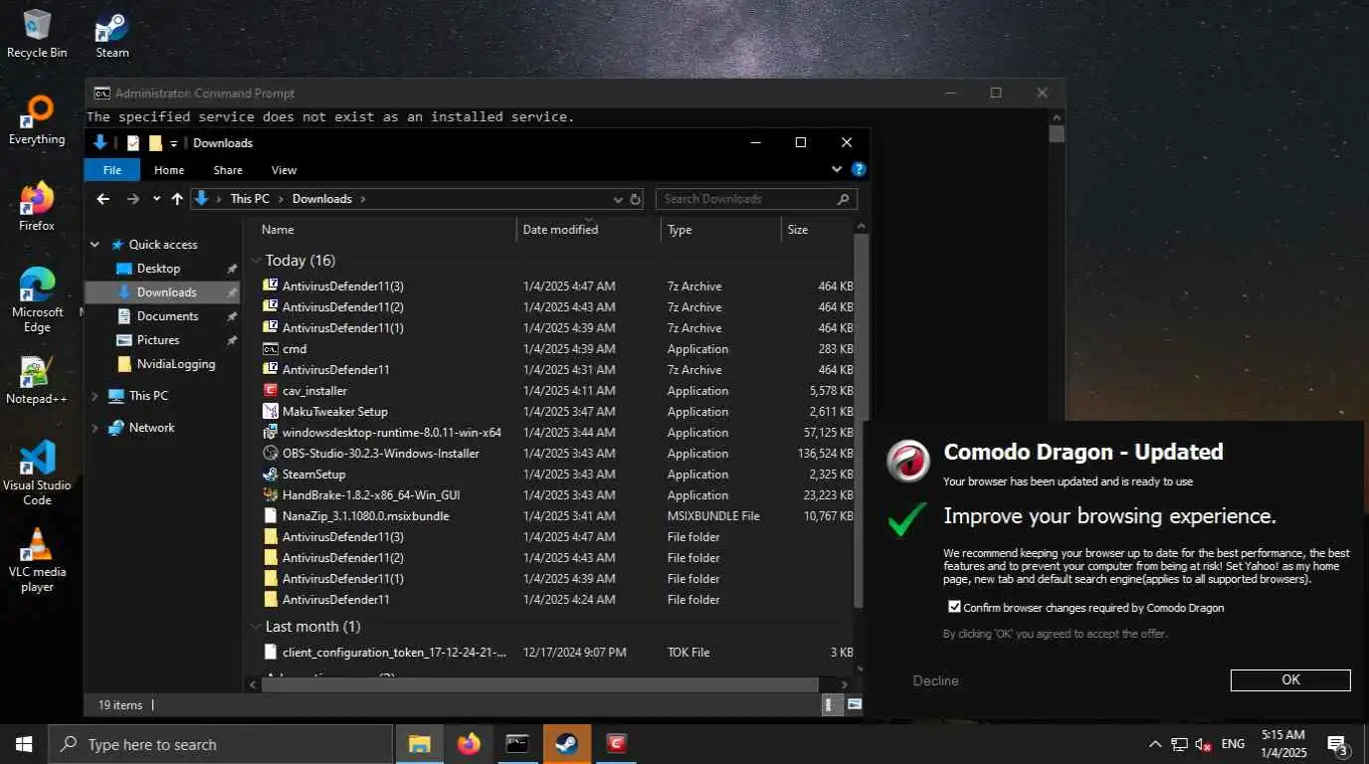
Task: Click OK in Comodo Dragon popup
Action: [x=1290, y=680]
